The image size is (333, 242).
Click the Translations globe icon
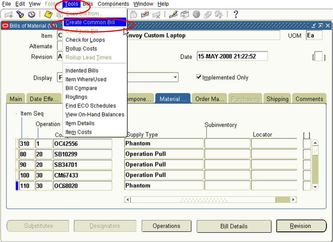(196, 14)
